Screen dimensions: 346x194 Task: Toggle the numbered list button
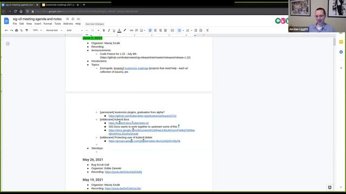point(188,30)
